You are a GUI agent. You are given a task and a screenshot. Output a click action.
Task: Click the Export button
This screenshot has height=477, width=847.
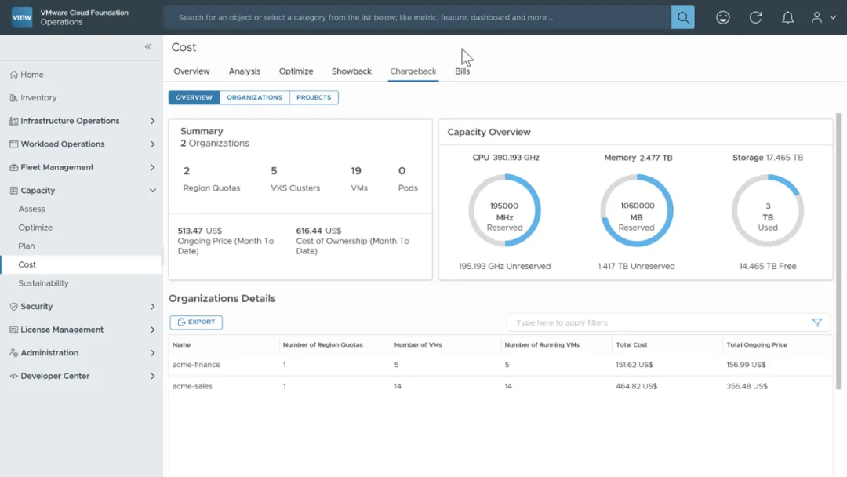coord(196,322)
